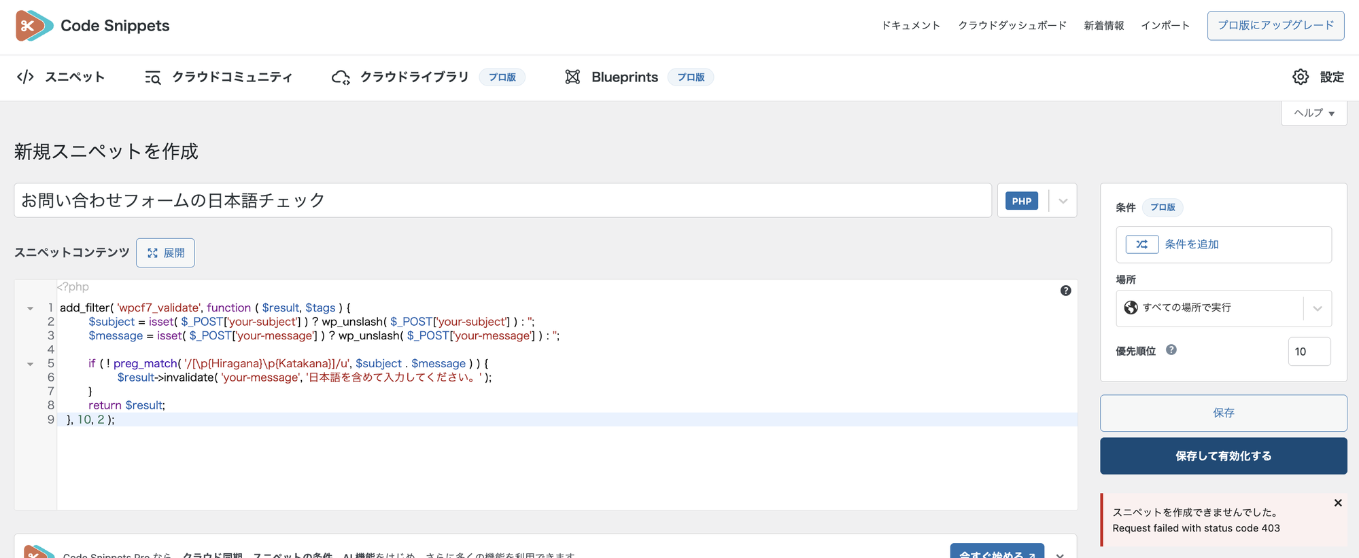
Task: Click the クラウドライブラリ cloud icon
Action: pos(341,77)
